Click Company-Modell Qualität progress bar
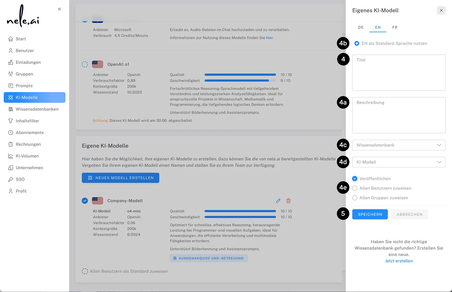This screenshot has width=452, height=292. pos(240,211)
